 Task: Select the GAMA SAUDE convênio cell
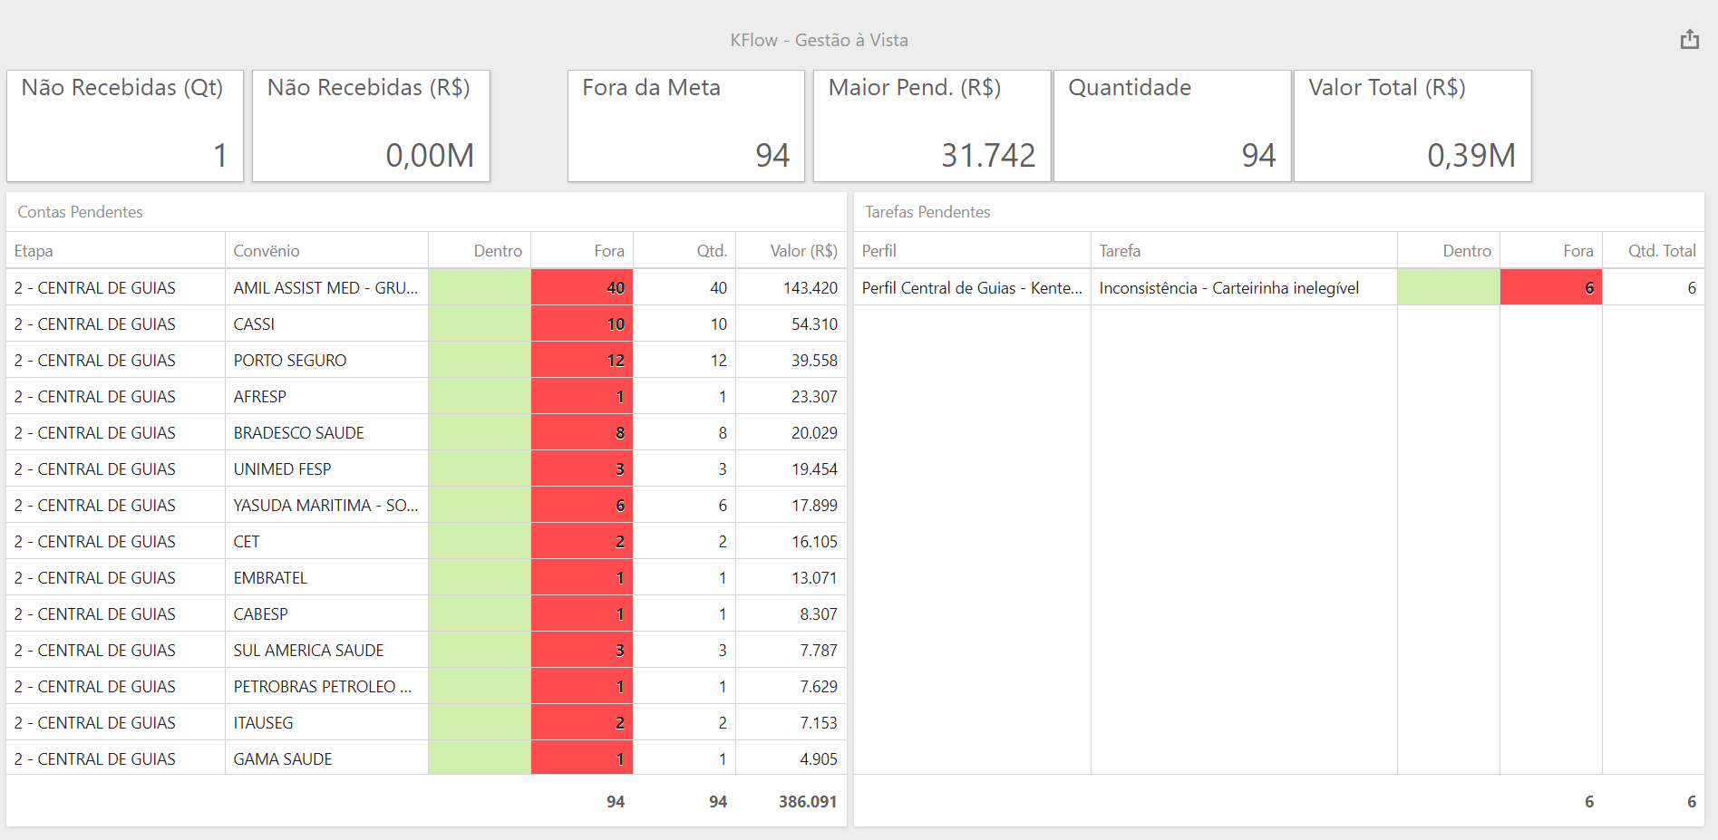pyautogui.click(x=326, y=758)
